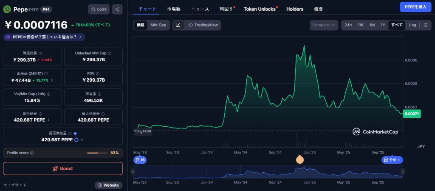Click the circulating supply ring icon
The width and height of the screenshot is (435, 191).
tap(76, 140)
